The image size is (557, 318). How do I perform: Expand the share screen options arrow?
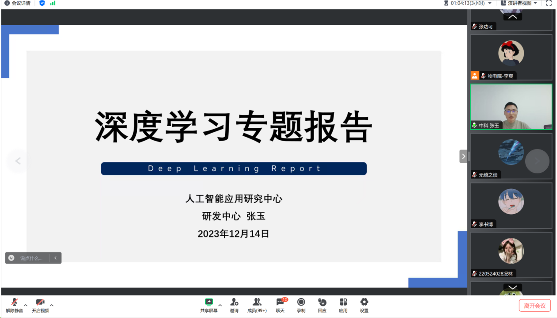pyautogui.click(x=220, y=305)
